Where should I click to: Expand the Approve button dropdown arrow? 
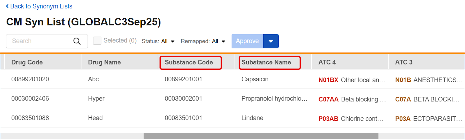[x=271, y=41]
